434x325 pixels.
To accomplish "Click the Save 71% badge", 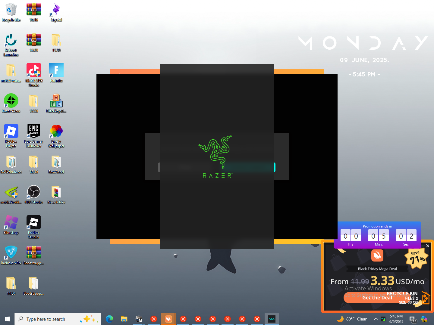I will point(417,258).
